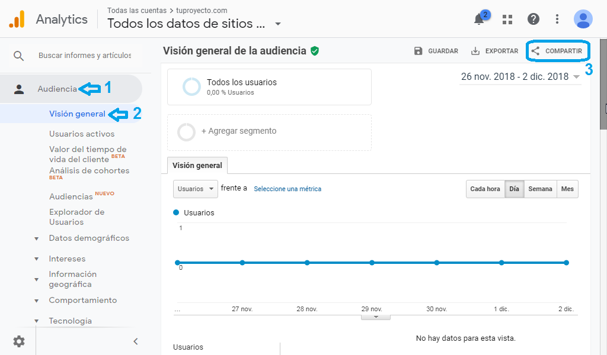Click the Buscar informes y artículos field
Viewport: 607px width, 355px height.
click(x=85, y=56)
